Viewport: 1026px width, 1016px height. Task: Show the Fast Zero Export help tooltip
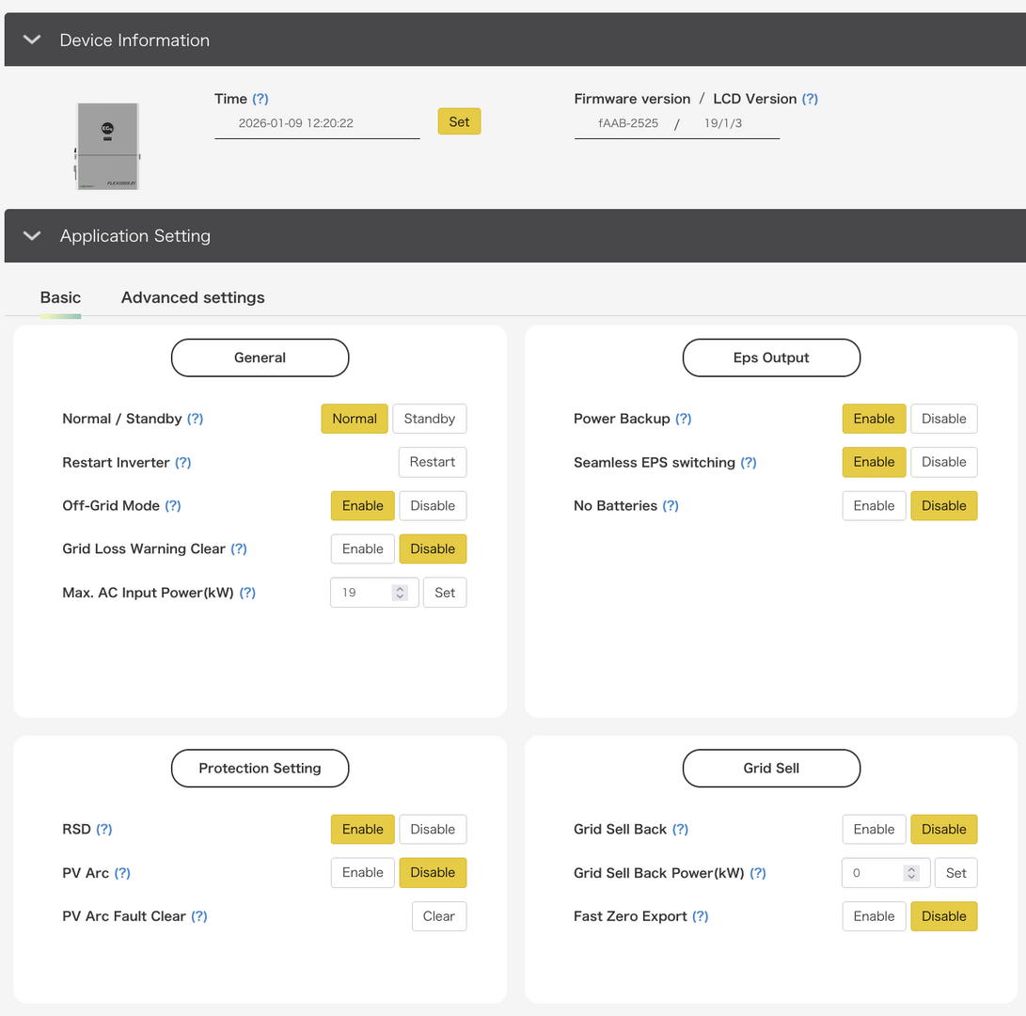pos(701,916)
